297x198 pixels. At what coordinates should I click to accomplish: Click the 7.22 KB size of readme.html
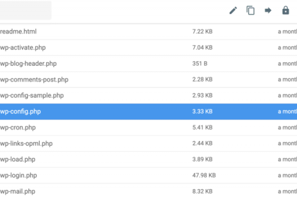point(202,32)
